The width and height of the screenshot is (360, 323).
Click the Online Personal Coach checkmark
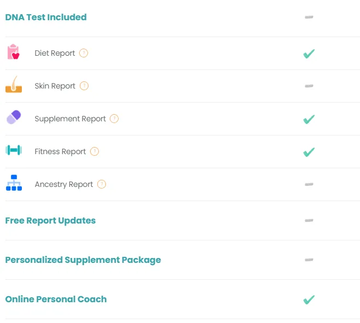(x=309, y=299)
